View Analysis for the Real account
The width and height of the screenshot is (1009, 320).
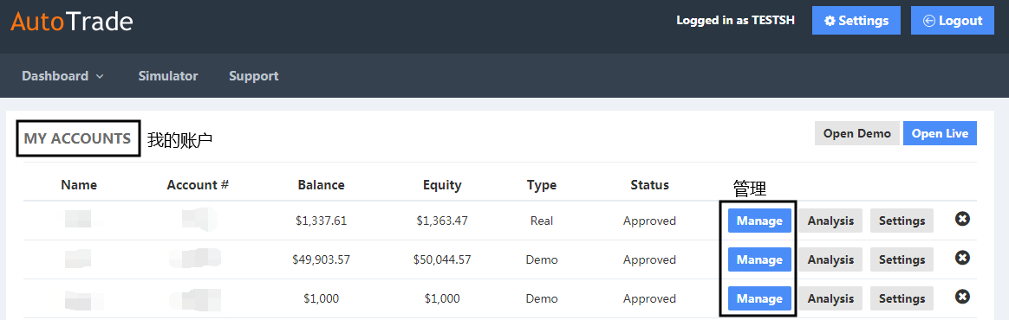tap(830, 221)
